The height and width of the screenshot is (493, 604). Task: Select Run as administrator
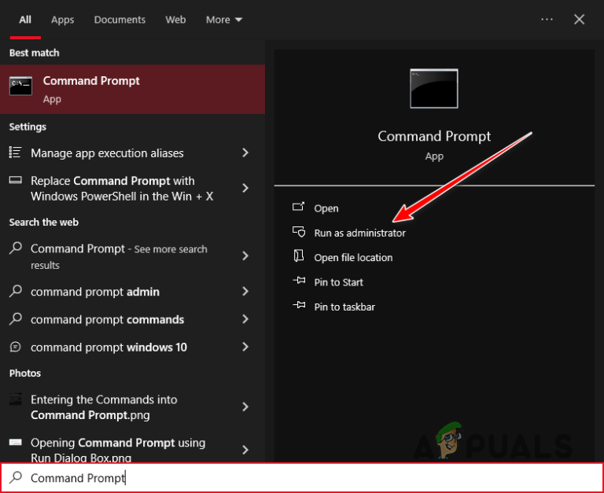coord(359,233)
